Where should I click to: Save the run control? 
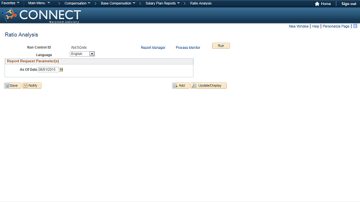pyautogui.click(x=12, y=86)
